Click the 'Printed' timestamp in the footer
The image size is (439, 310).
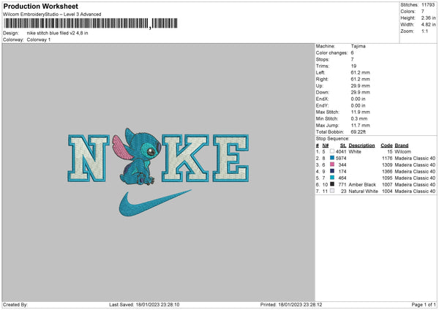291,305
